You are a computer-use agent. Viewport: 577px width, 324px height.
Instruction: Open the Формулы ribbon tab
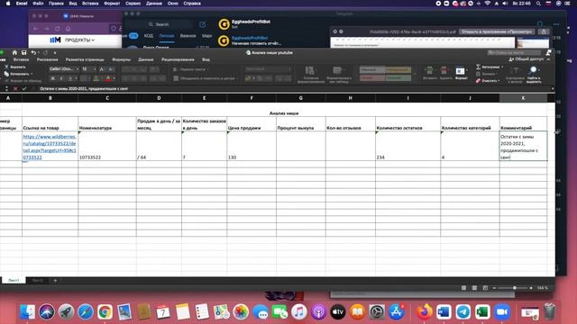(x=121, y=59)
